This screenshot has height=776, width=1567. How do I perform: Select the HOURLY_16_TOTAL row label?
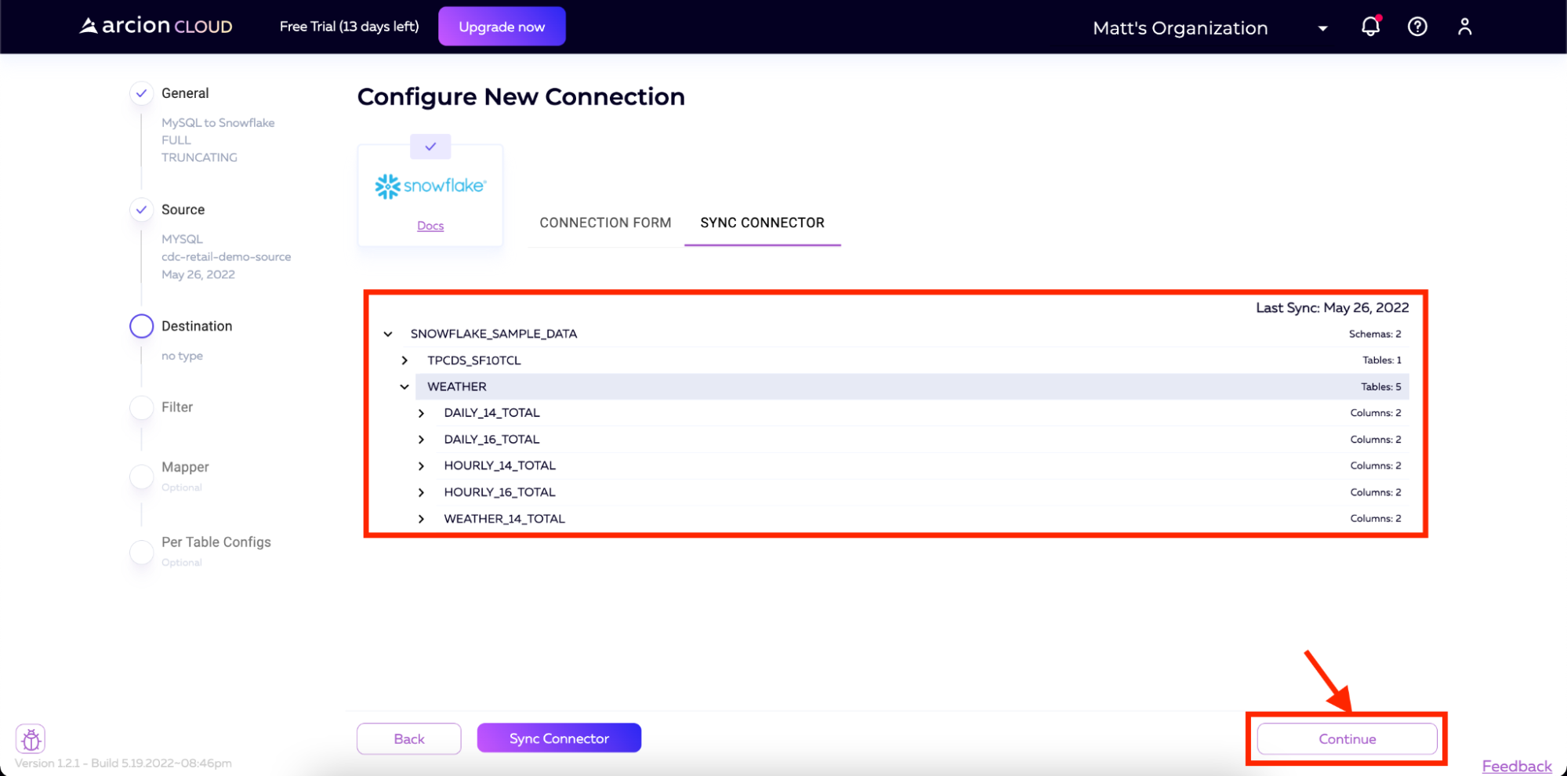pos(499,492)
